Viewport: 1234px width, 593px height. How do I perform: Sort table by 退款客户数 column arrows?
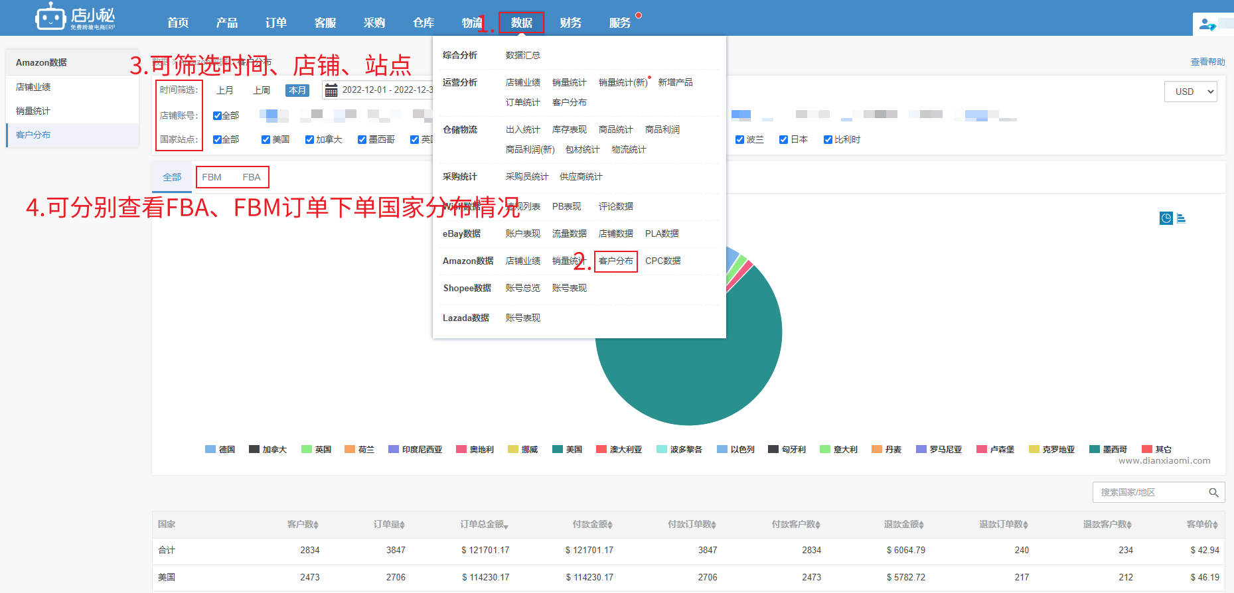click(1129, 525)
